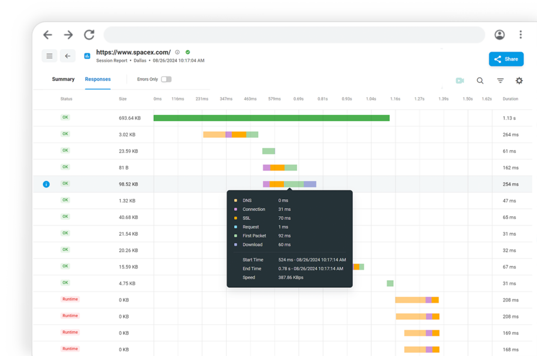
Task: Click the blue info icon on the highlighted row
Action: coord(46,183)
